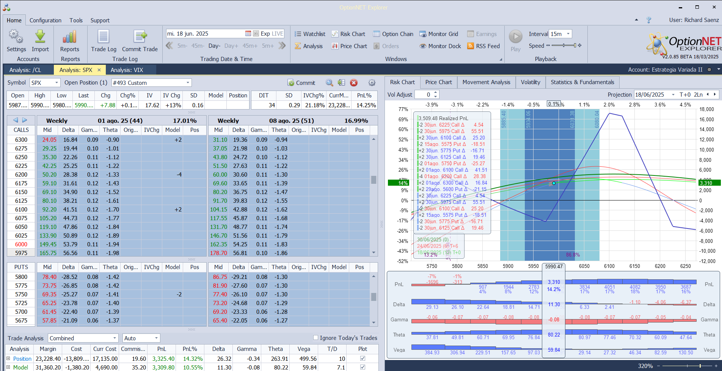Step back with the double-left arrow
This screenshot has height=371, width=722.
169,46
